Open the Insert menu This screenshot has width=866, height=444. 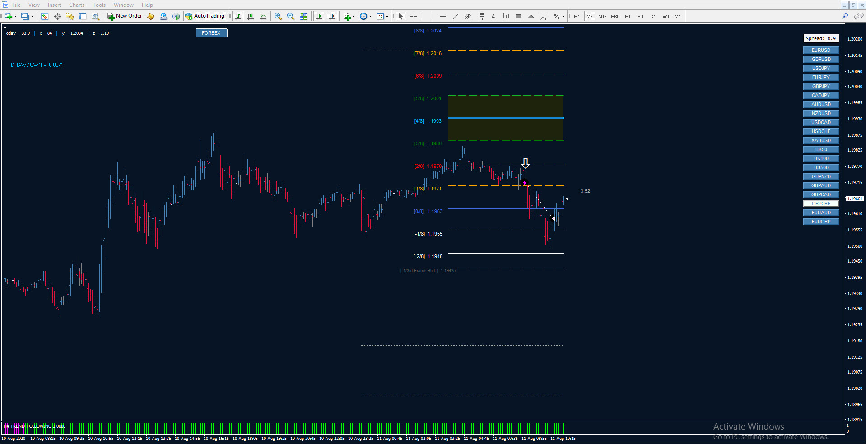(x=54, y=5)
